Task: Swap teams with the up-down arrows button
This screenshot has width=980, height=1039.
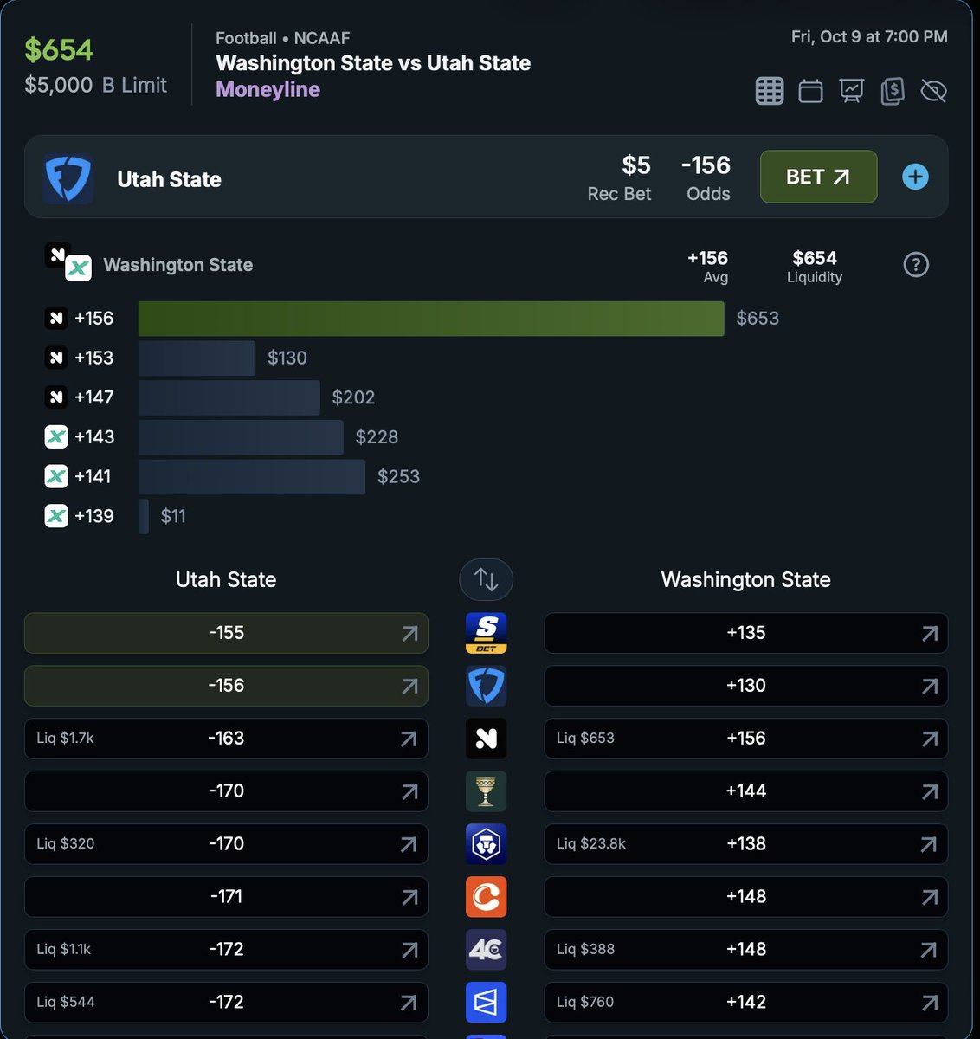Action: (x=486, y=579)
